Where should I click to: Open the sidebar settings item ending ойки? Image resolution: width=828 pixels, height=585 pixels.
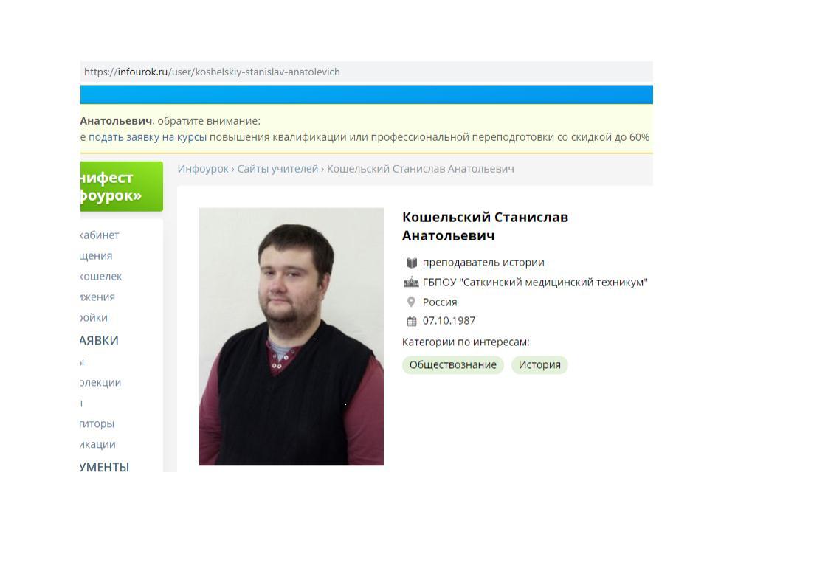(94, 317)
